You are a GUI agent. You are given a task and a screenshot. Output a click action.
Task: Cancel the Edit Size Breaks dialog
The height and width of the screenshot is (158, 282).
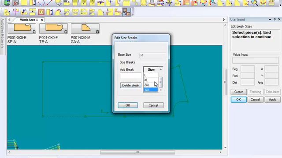pyautogui.click(x=153, y=105)
